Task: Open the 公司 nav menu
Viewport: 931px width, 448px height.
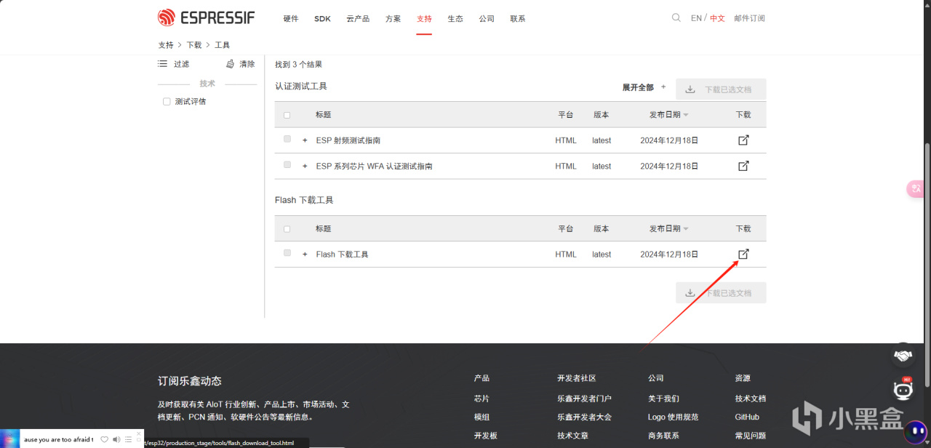Action: pyautogui.click(x=487, y=19)
